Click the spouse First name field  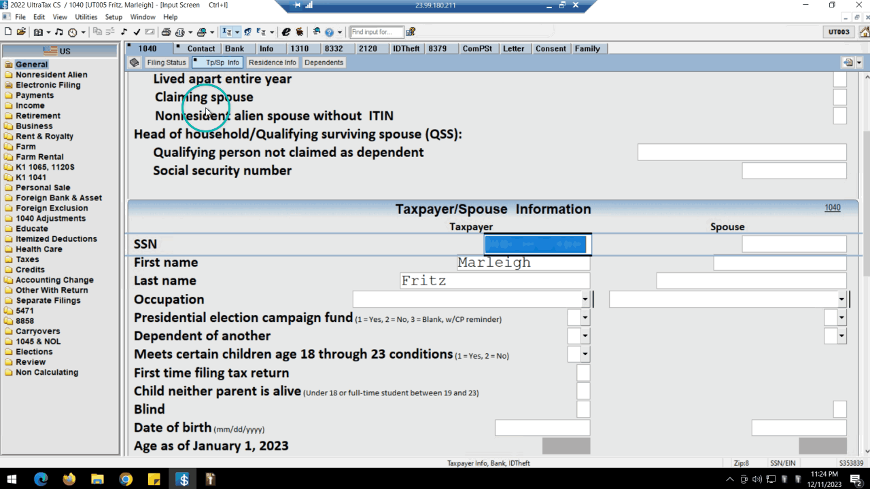point(780,263)
